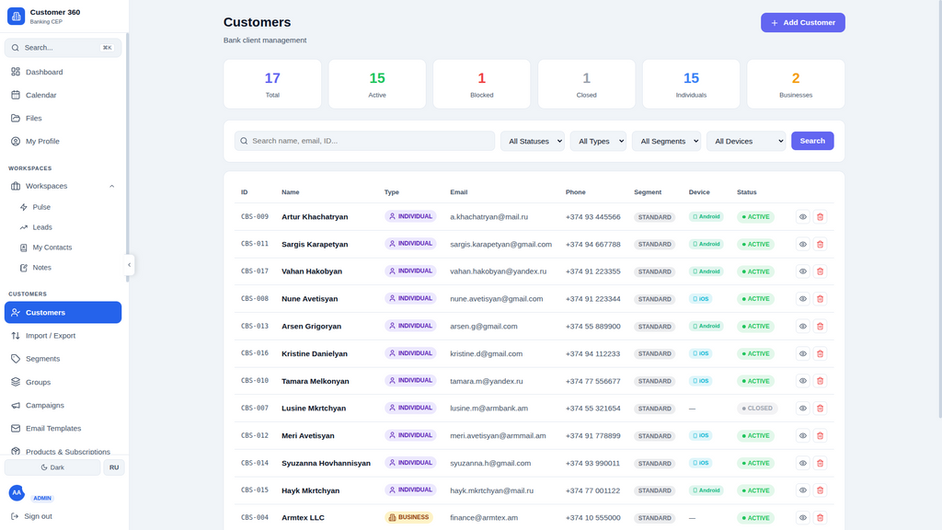Click trash icon for Hayk Mkrtchyan
This screenshot has width=942, height=530.
click(820, 490)
